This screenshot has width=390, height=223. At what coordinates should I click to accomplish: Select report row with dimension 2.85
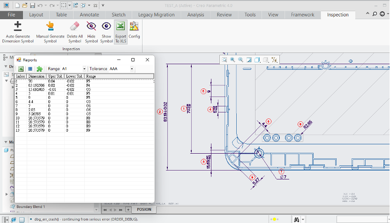tap(84, 110)
